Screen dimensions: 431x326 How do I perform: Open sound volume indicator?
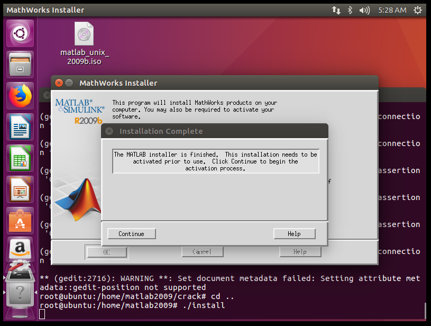tap(364, 11)
